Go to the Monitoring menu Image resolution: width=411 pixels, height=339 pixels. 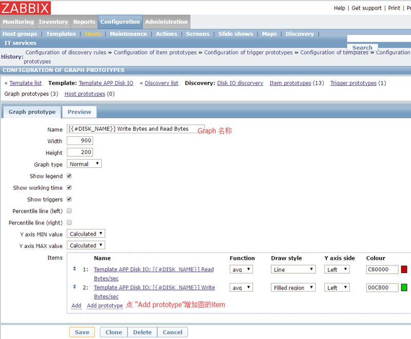coord(18,22)
